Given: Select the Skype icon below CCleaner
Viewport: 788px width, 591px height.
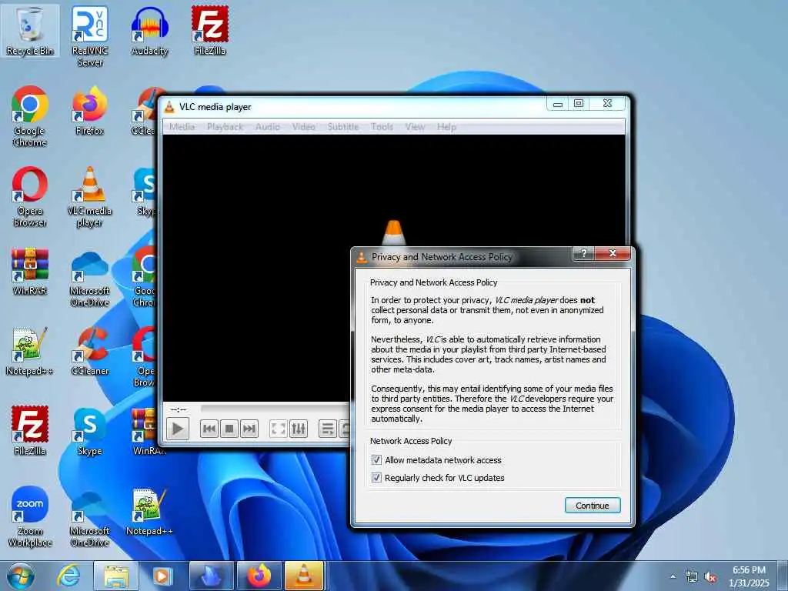Looking at the screenshot, I should pyautogui.click(x=90, y=432).
